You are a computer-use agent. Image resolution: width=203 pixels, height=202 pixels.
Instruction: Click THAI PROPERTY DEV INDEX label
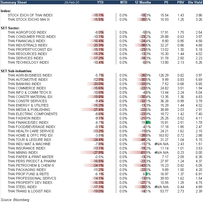tap(30, 183)
